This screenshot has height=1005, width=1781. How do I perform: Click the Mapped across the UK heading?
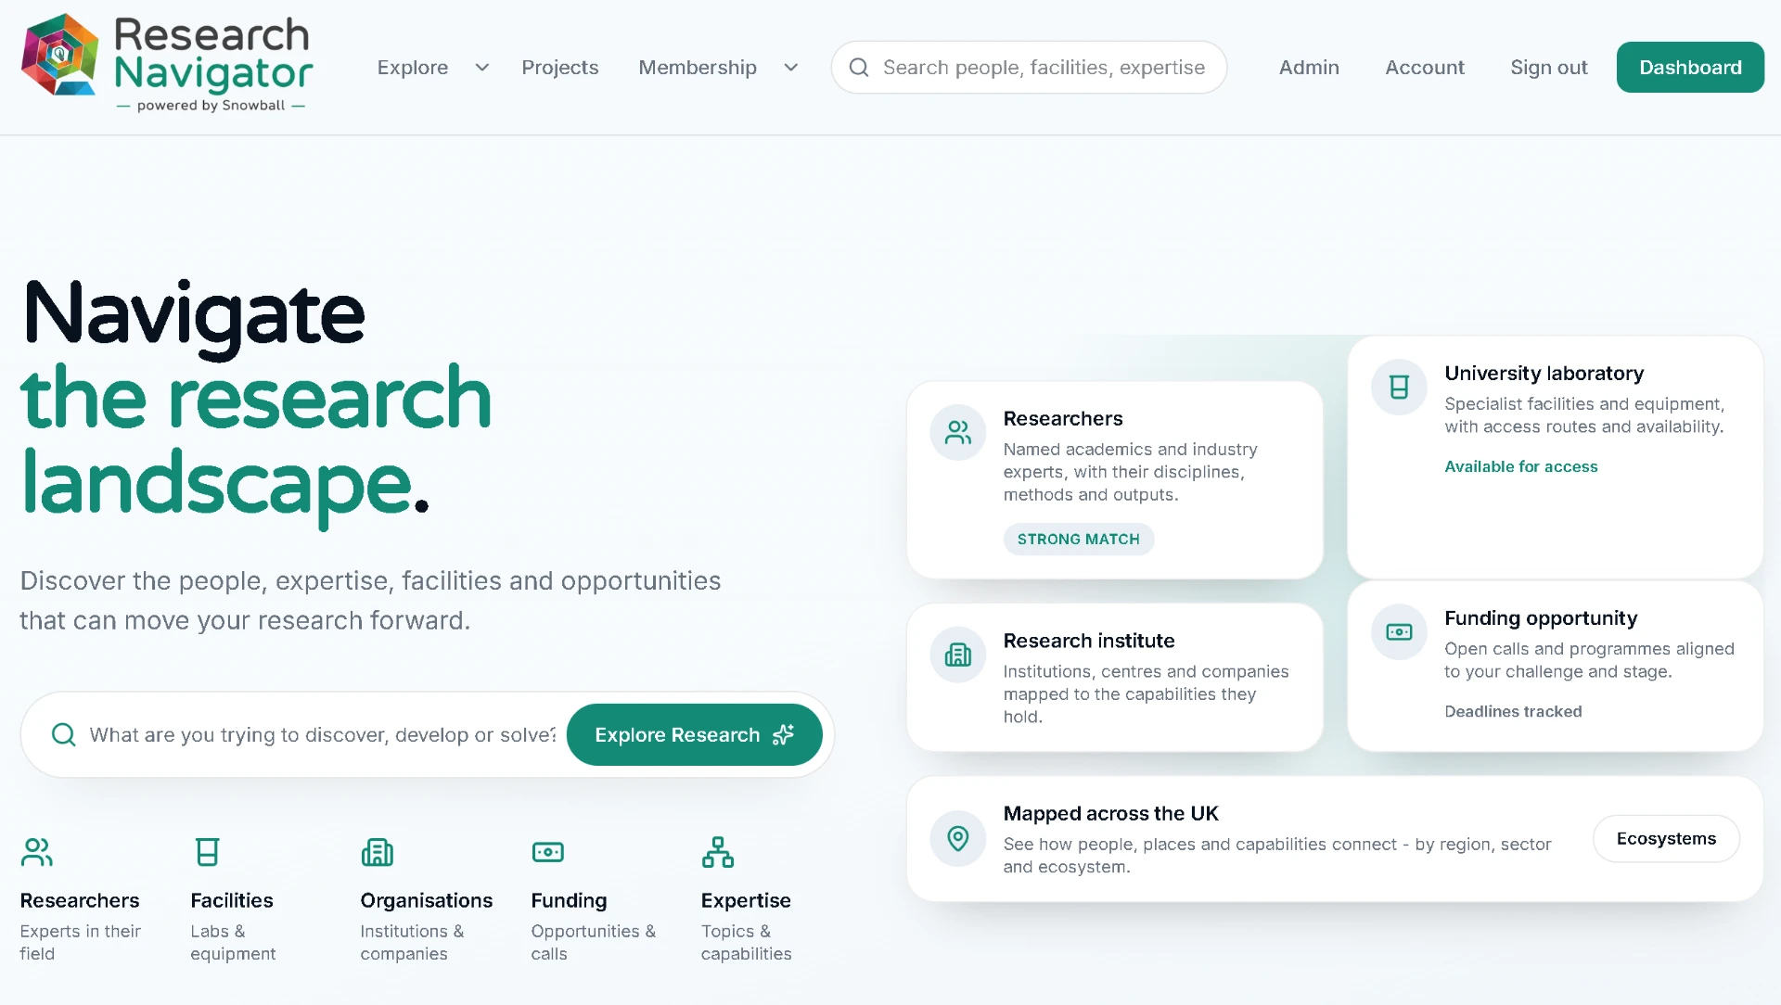pyautogui.click(x=1110, y=814)
